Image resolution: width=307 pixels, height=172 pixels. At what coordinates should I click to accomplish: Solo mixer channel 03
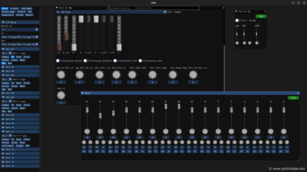click(116, 151)
